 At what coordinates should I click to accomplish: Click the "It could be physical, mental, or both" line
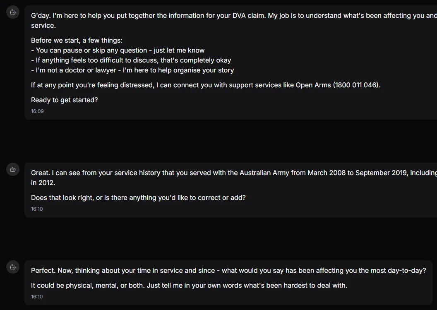tap(189, 286)
